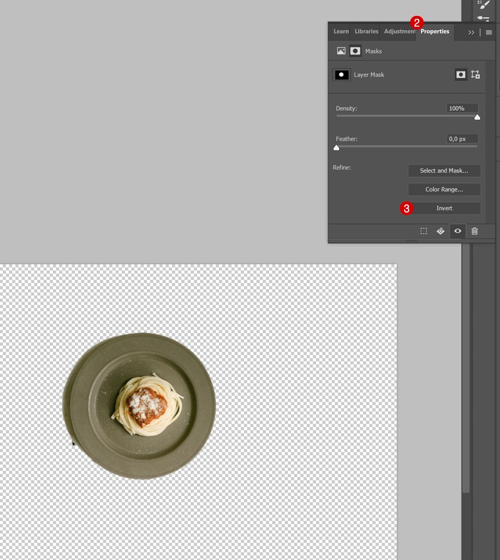
Task: Edit the Feather value field
Action: tap(462, 139)
